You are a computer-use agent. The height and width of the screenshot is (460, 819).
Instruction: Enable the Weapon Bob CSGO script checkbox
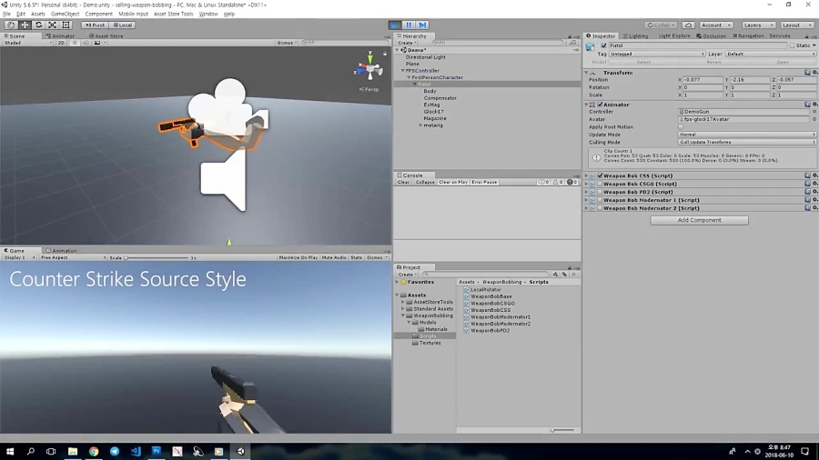(x=601, y=184)
